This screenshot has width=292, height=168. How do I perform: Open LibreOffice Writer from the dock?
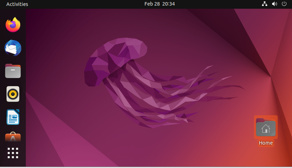(x=13, y=117)
